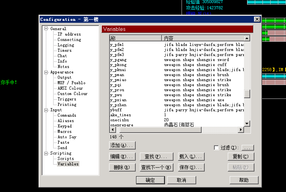Image resolution: width=286 pixels, height=192 pixels.
Task: Open the Macros page
Action: [x=64, y=131]
